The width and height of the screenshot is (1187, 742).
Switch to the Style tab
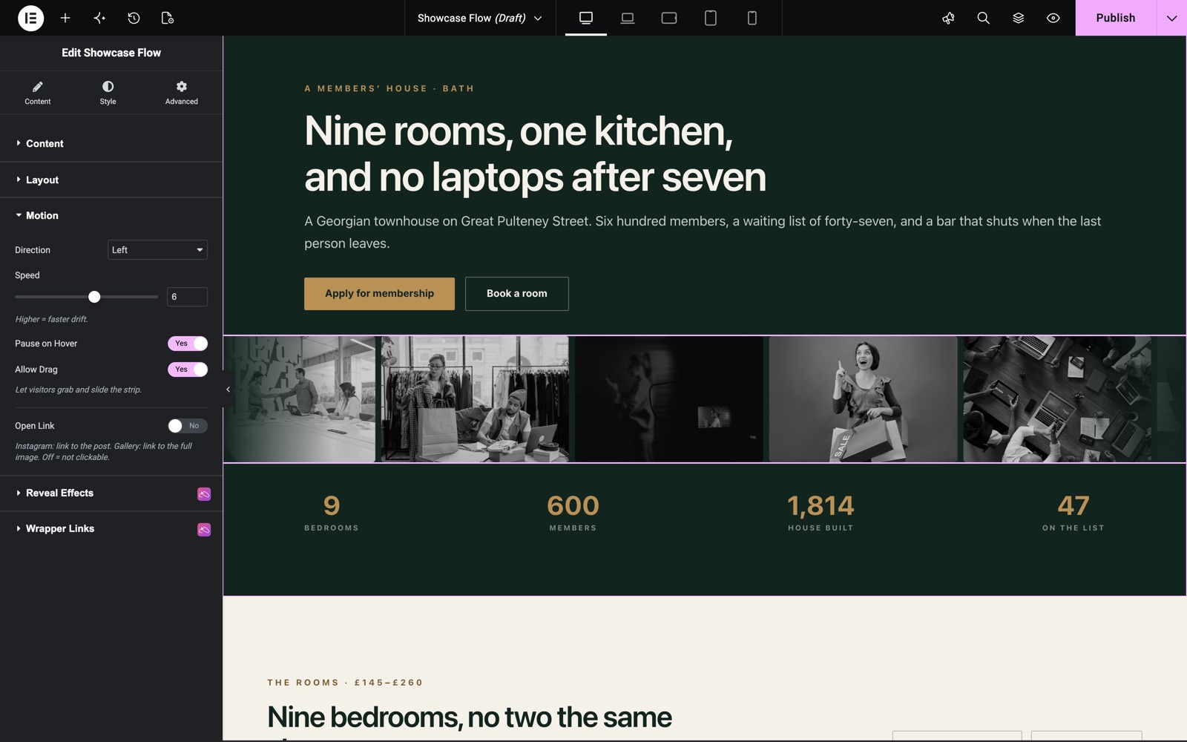point(108,93)
